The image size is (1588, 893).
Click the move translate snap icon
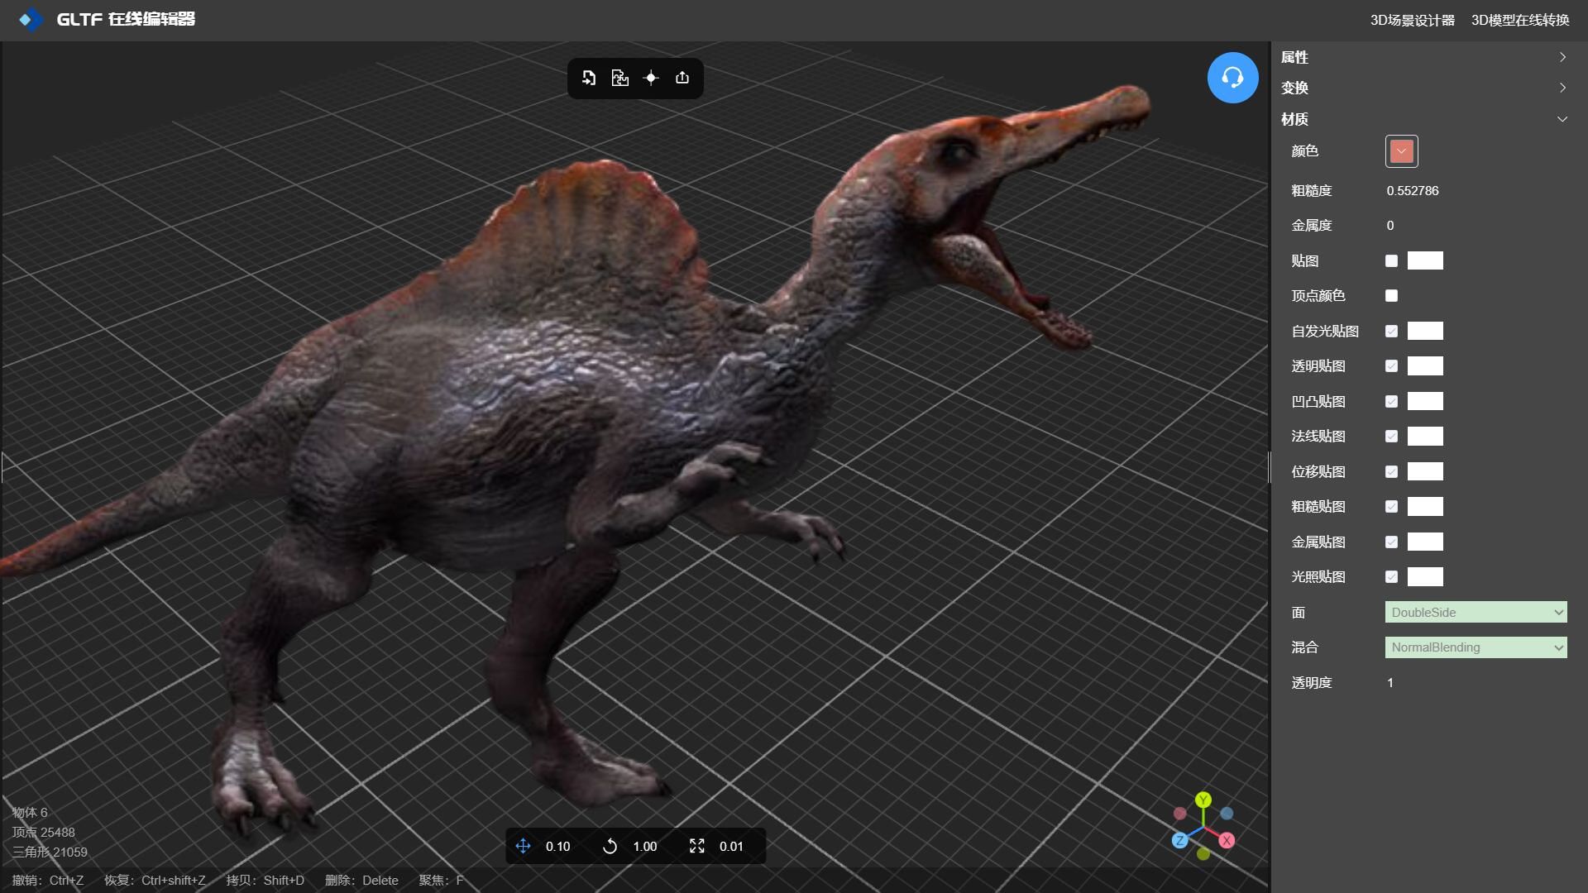pyautogui.click(x=523, y=846)
